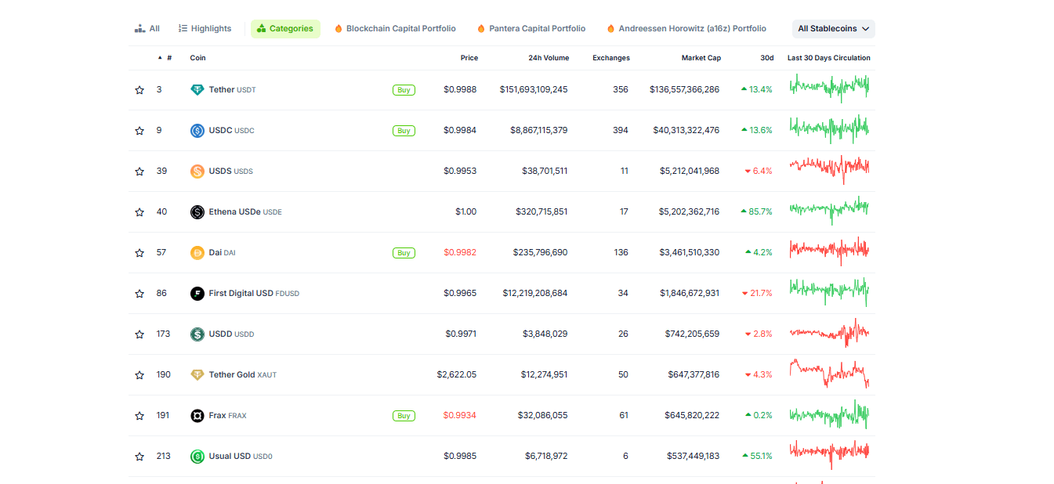Click First Digital USD volume $12,219,208,684
1054x484 pixels.
click(535, 294)
